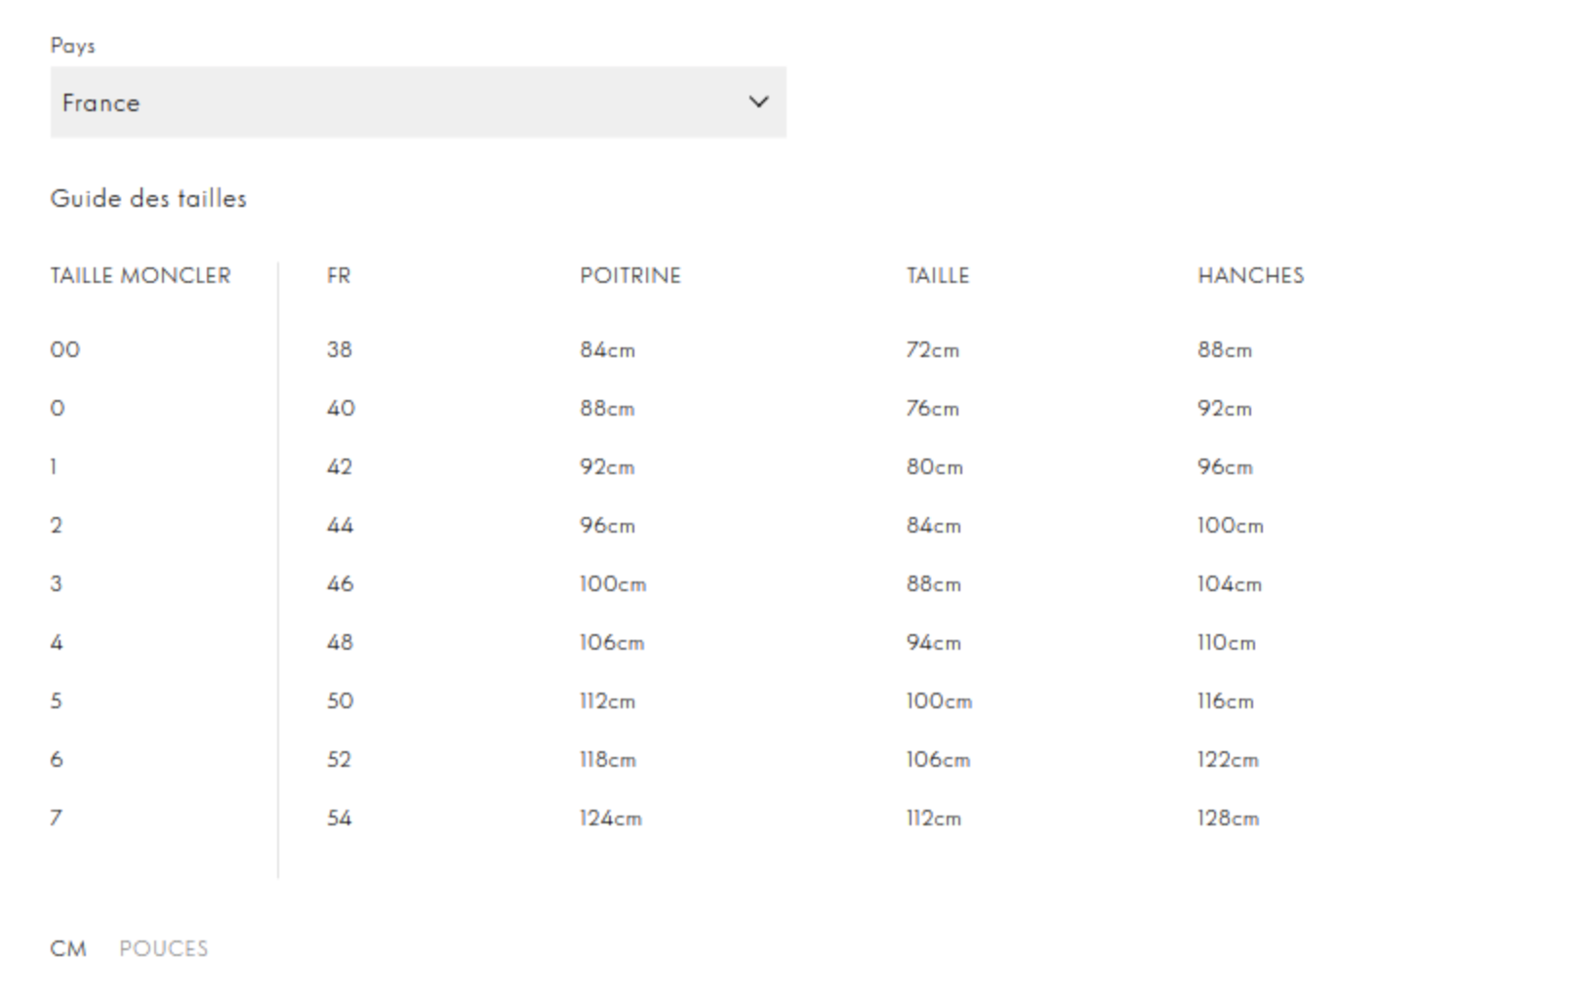Click the TAILLE MONCLER column header
This screenshot has width=1581, height=999.
point(141,276)
